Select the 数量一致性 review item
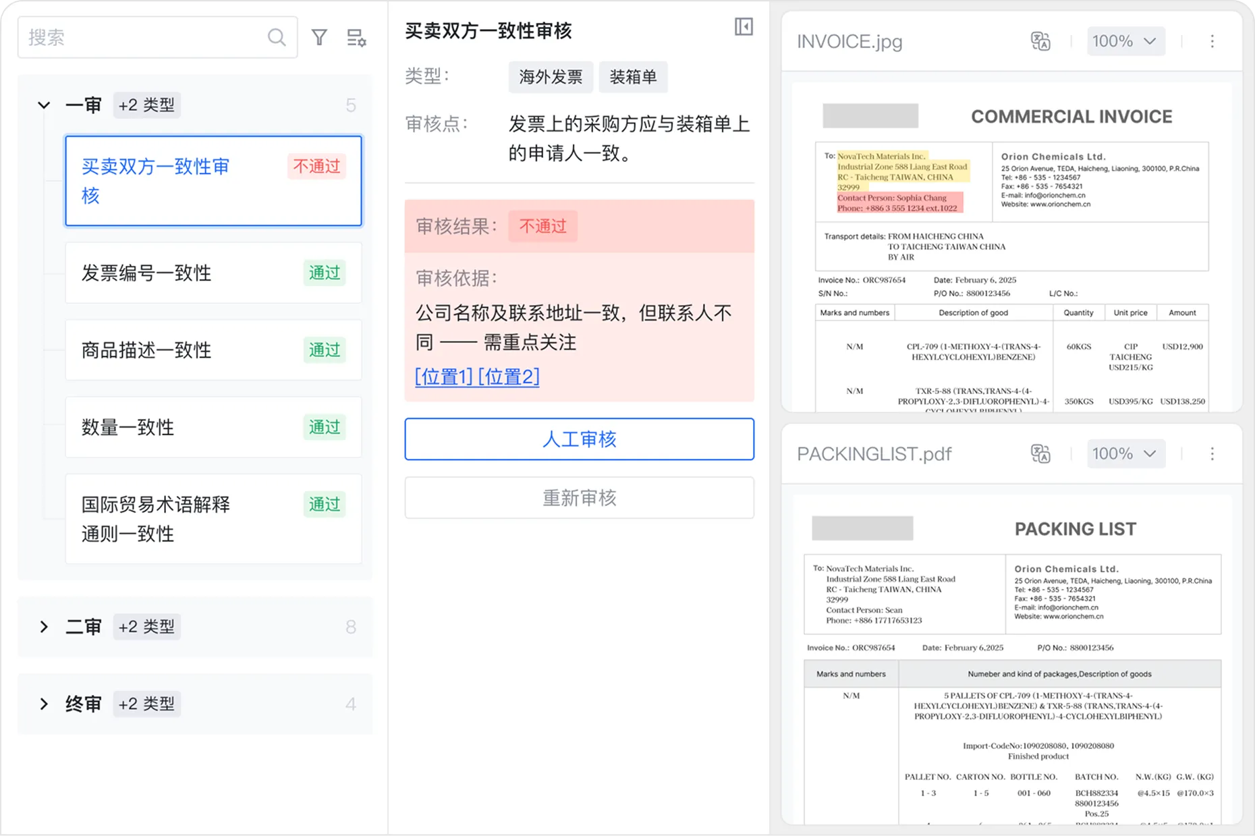Image resolution: width=1255 pixels, height=836 pixels. point(213,427)
